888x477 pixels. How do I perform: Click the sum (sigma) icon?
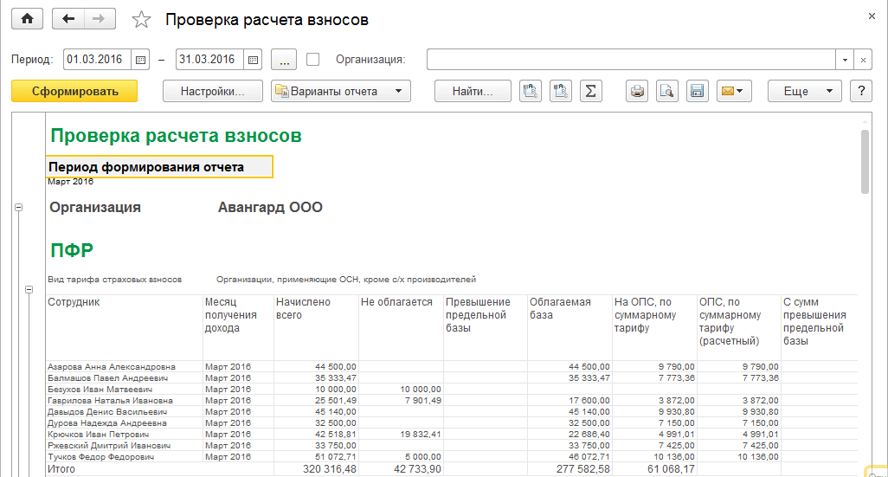(590, 91)
